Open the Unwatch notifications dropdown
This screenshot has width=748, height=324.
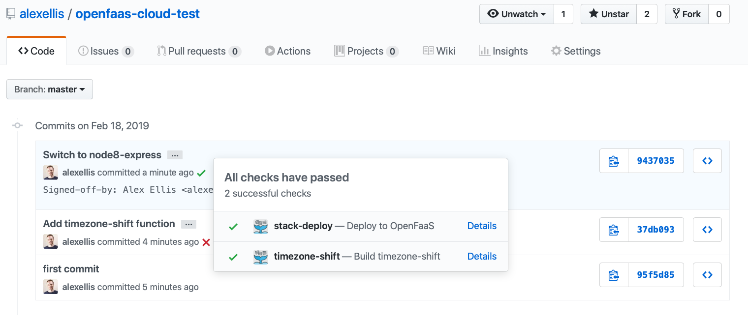(x=517, y=14)
